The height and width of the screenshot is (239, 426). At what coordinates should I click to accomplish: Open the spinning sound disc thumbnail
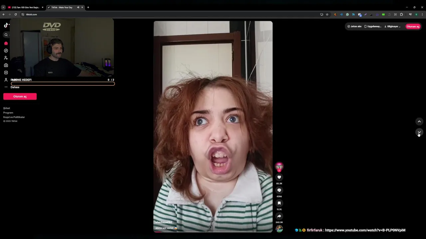[x=279, y=229]
